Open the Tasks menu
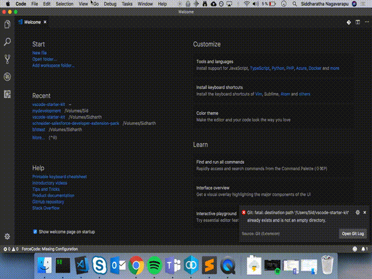The image size is (372, 279). [x=127, y=4]
